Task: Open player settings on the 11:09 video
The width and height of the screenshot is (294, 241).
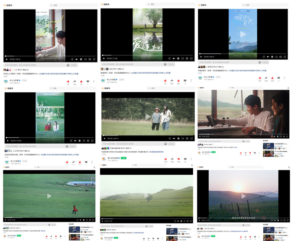Action: [x=178, y=59]
